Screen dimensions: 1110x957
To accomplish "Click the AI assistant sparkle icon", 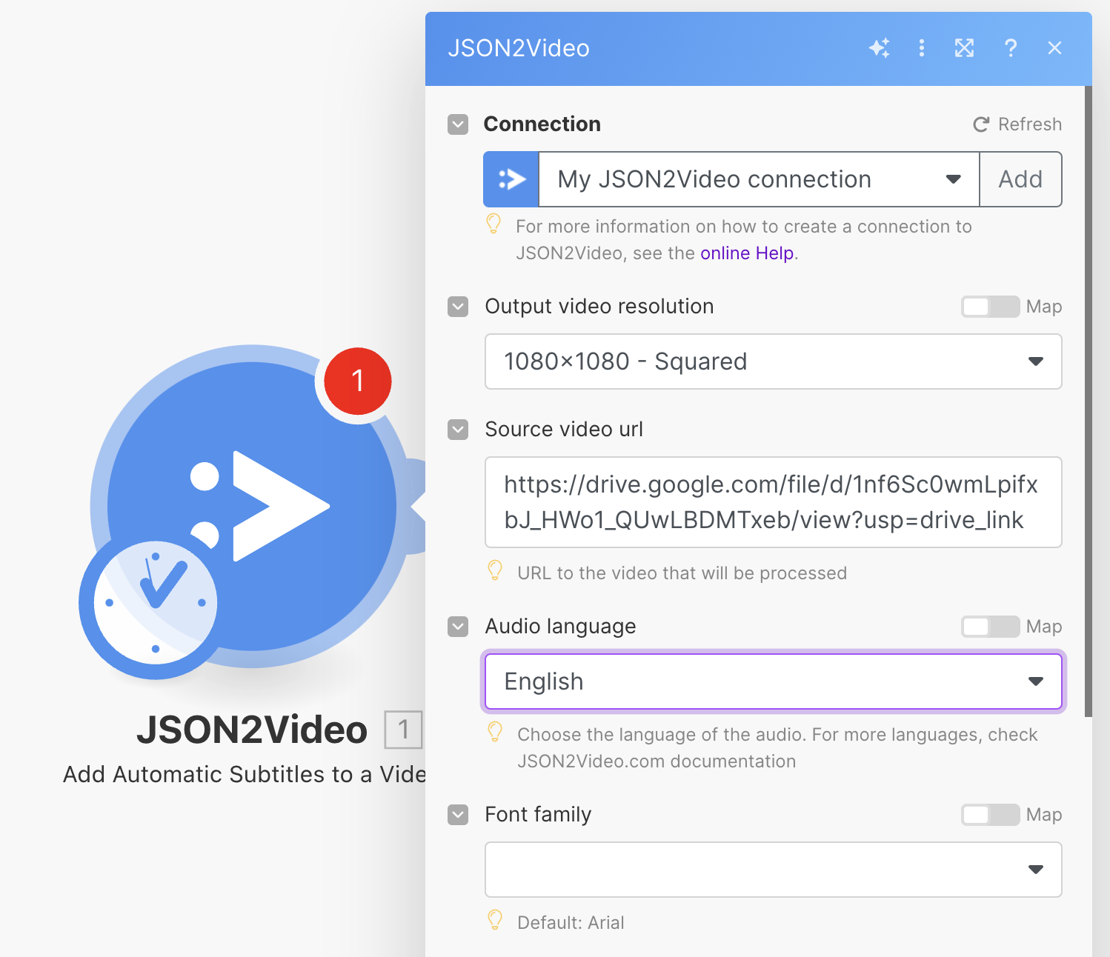I will [879, 48].
